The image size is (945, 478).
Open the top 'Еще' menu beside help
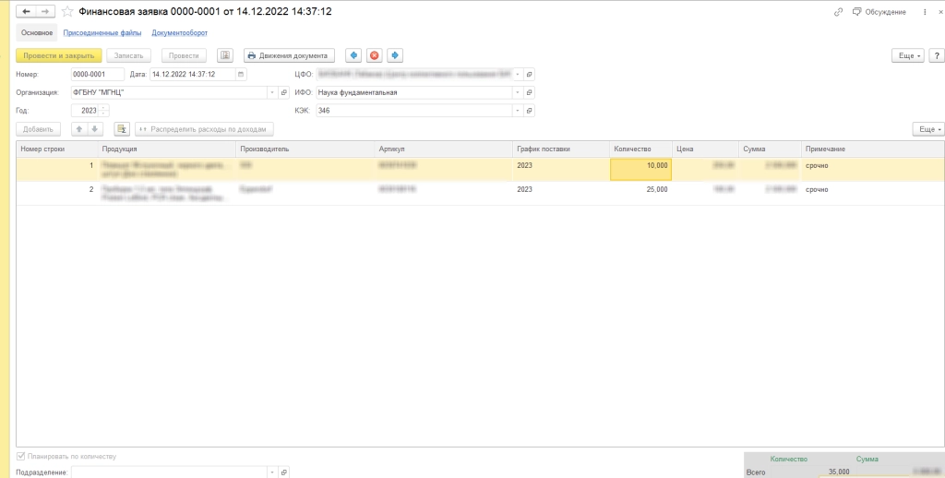pos(908,55)
